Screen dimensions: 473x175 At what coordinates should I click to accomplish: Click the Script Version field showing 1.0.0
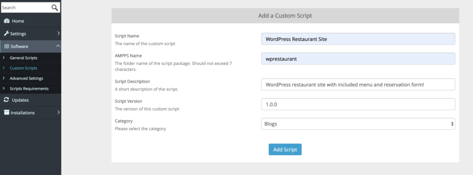tap(358, 104)
